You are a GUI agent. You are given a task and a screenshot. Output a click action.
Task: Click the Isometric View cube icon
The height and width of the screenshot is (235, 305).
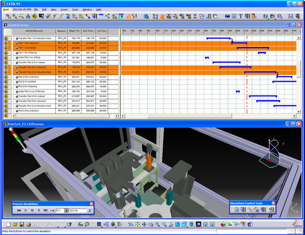tap(184, 224)
